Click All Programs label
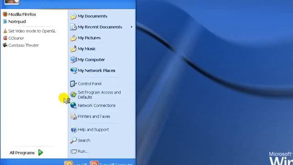 [x=22, y=153]
